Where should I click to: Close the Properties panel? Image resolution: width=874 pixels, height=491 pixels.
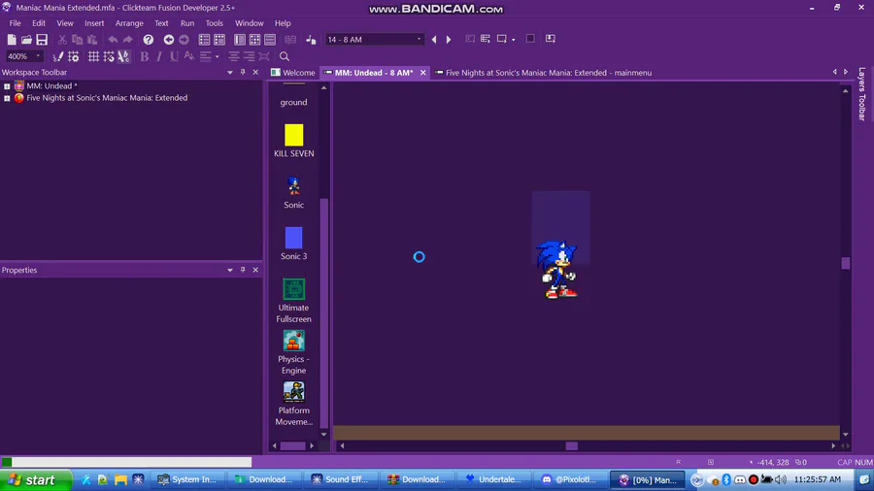[255, 270]
